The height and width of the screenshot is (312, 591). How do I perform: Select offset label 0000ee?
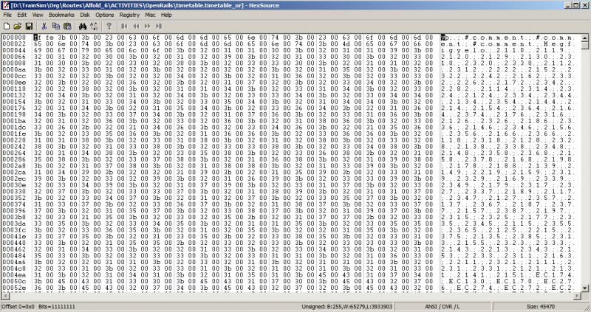pos(14,82)
